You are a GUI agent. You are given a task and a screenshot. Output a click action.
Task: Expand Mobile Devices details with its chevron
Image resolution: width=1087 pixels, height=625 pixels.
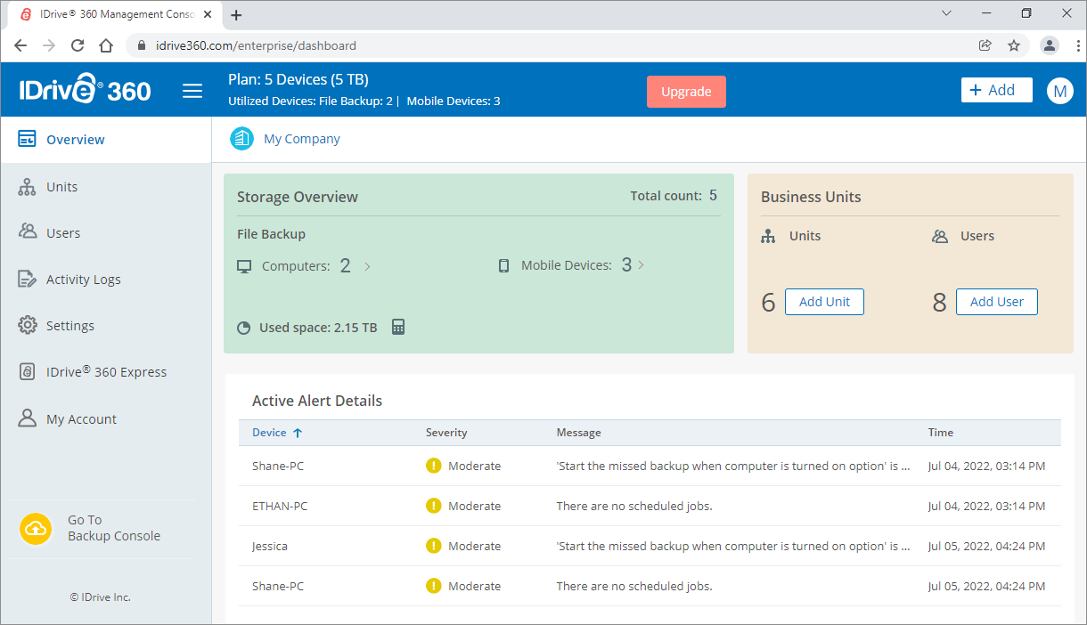[640, 264]
